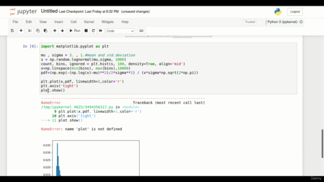This screenshot has height=182, width=324.
Task: Cut selected cells with scissors icon
Action: [30, 31]
